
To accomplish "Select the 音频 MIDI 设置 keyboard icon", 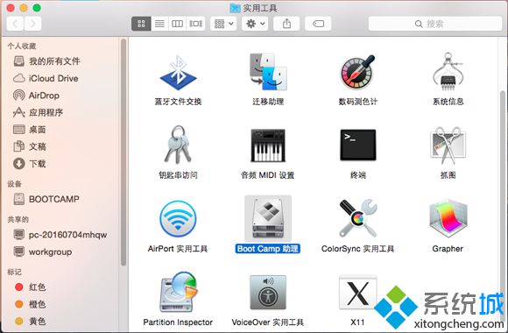I will pyautogui.click(x=268, y=145).
